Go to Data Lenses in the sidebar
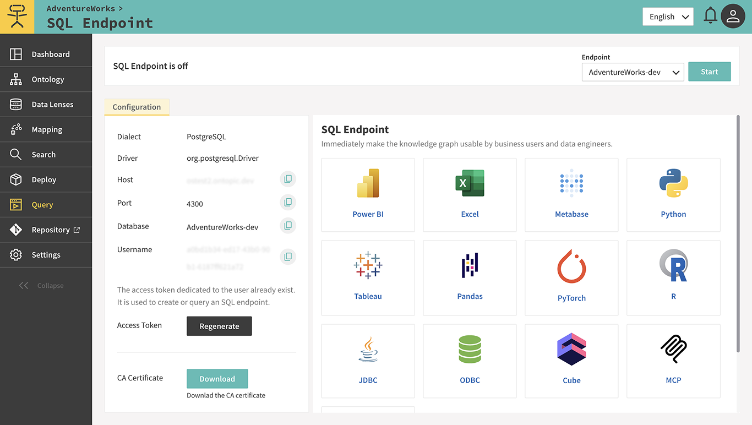The width and height of the screenshot is (752, 425). tap(46, 104)
